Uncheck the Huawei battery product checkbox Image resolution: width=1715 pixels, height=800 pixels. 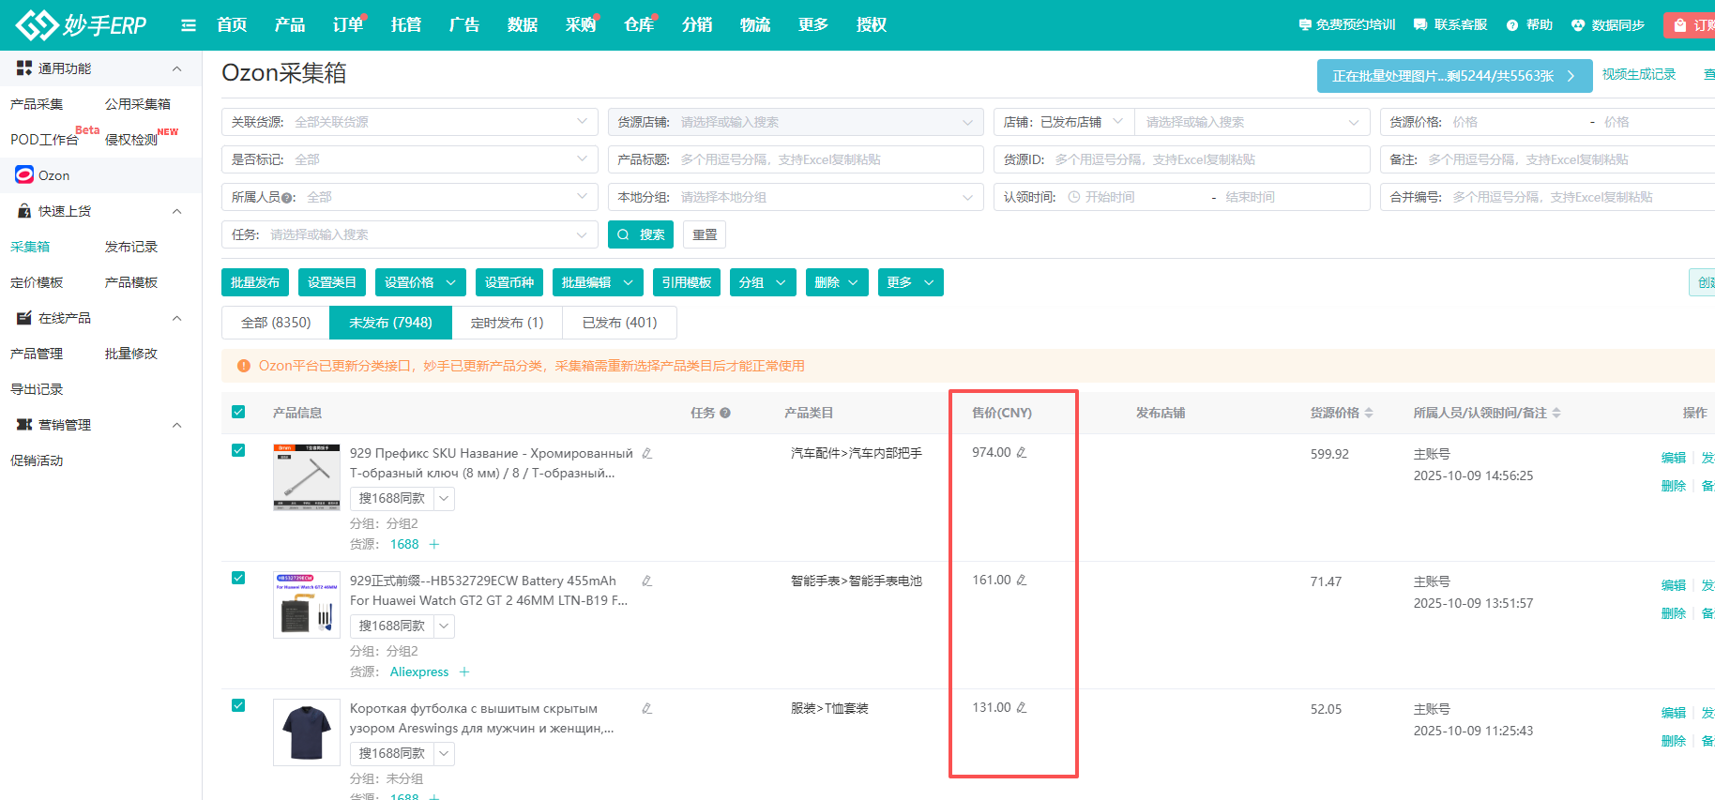238,578
